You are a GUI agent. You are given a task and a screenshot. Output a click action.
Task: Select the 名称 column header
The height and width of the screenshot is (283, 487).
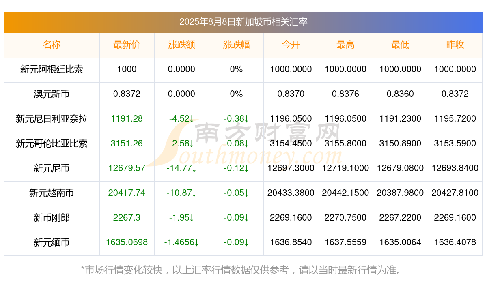52,45
